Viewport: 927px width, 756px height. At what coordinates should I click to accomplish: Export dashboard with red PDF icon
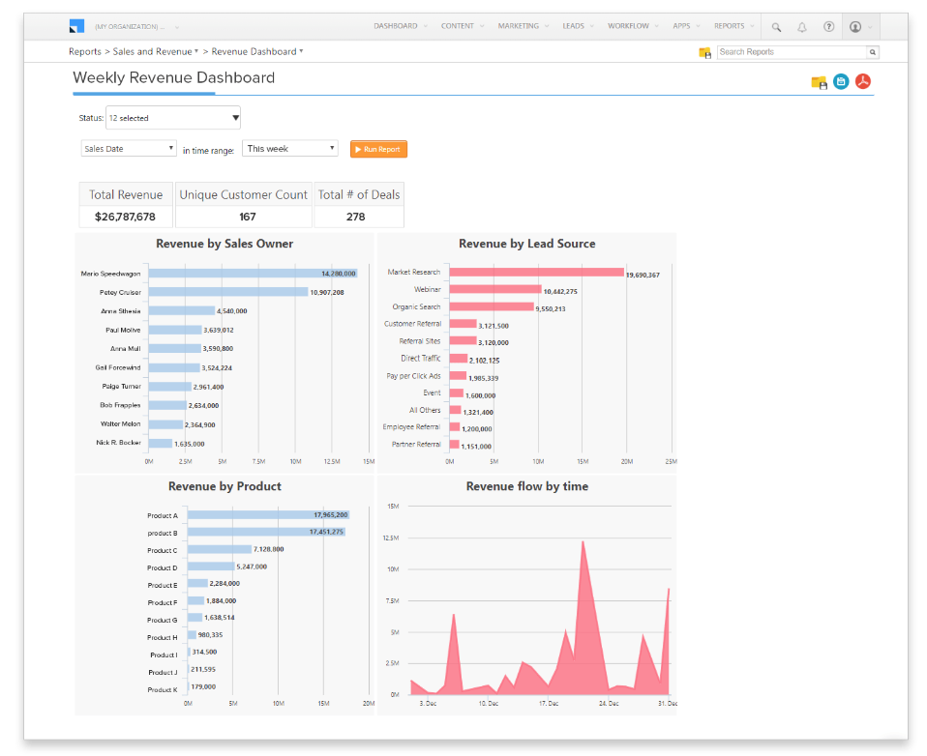pos(863,81)
